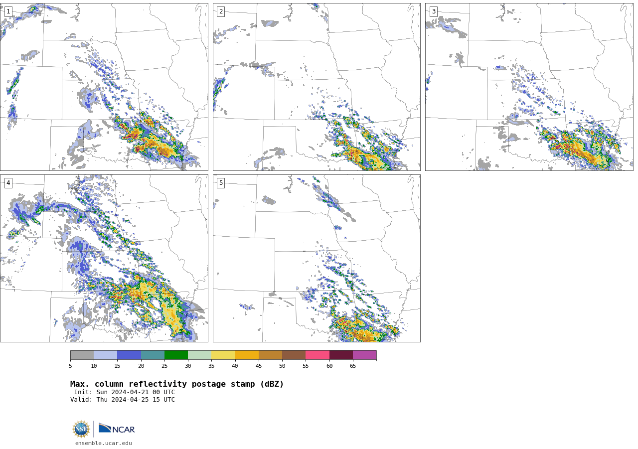Click the number 4 panel label

click(8, 183)
